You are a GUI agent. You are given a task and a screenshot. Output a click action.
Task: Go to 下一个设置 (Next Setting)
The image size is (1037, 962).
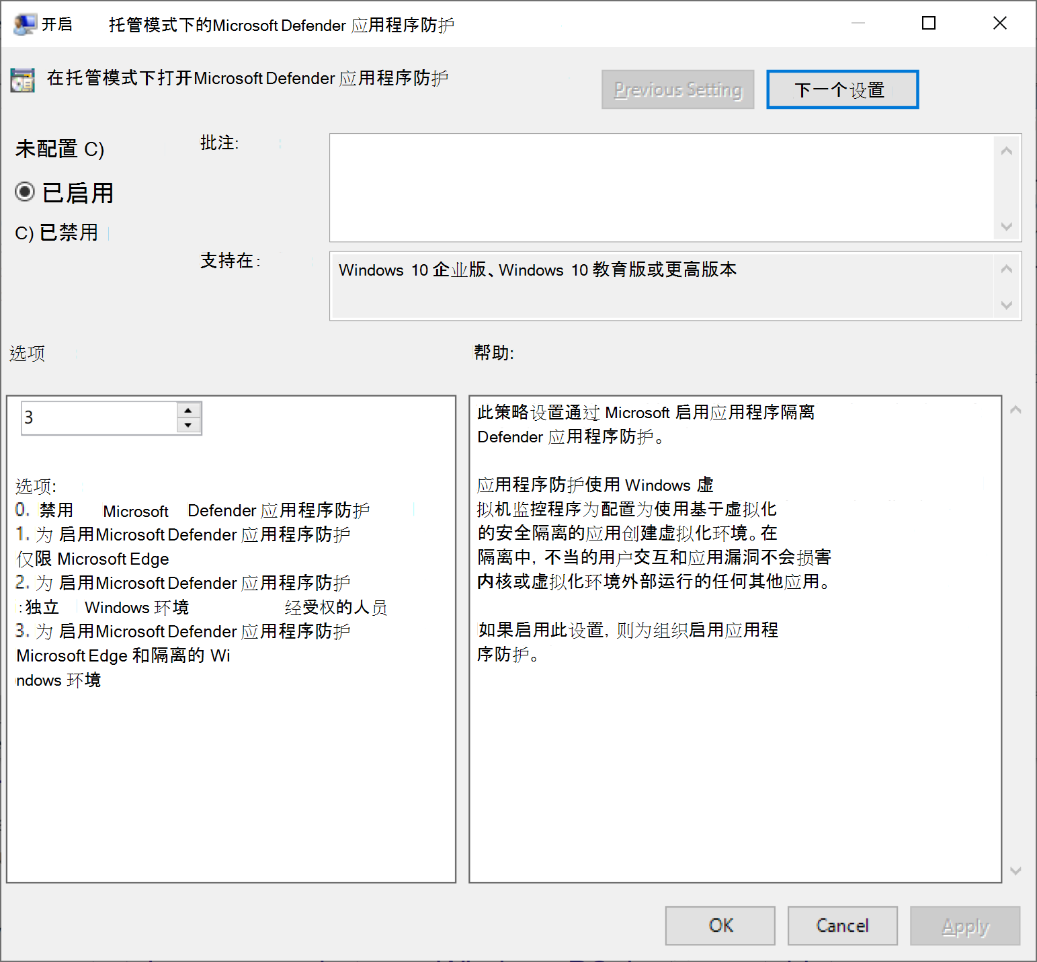pos(842,89)
